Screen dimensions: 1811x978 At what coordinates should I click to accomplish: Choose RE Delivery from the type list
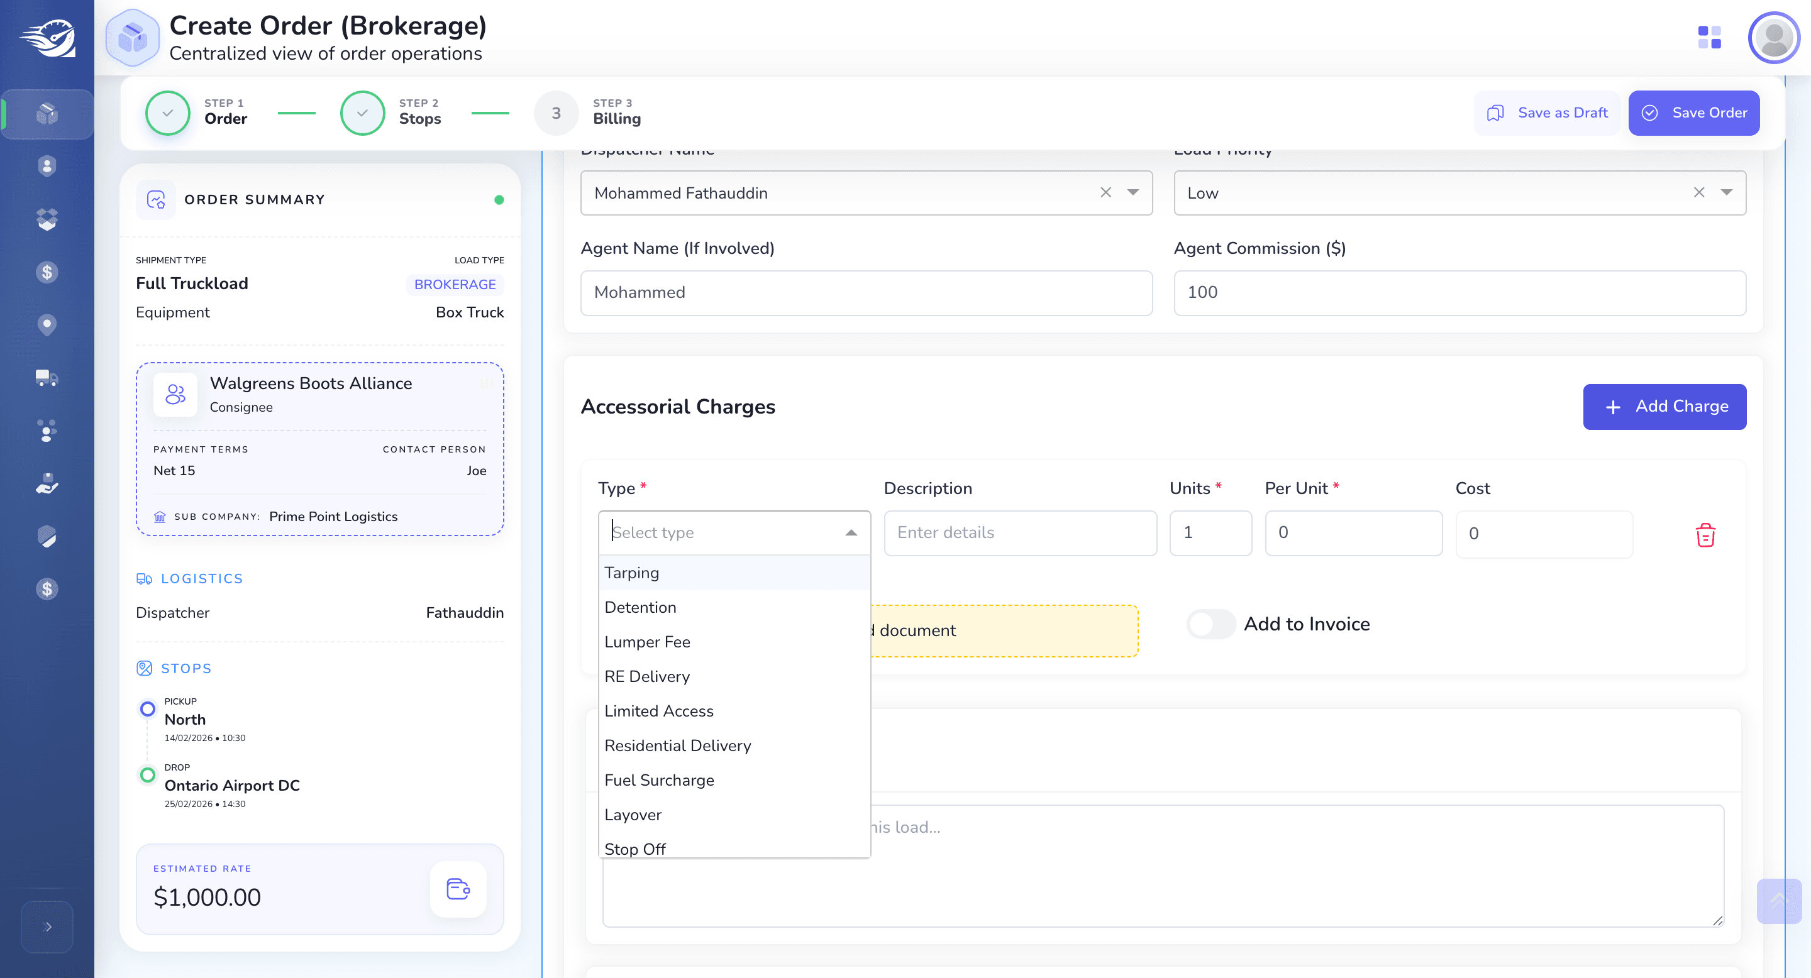tap(734, 676)
